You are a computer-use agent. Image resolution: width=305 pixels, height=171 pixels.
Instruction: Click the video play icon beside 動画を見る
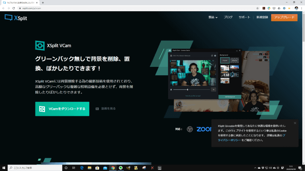click(97, 109)
